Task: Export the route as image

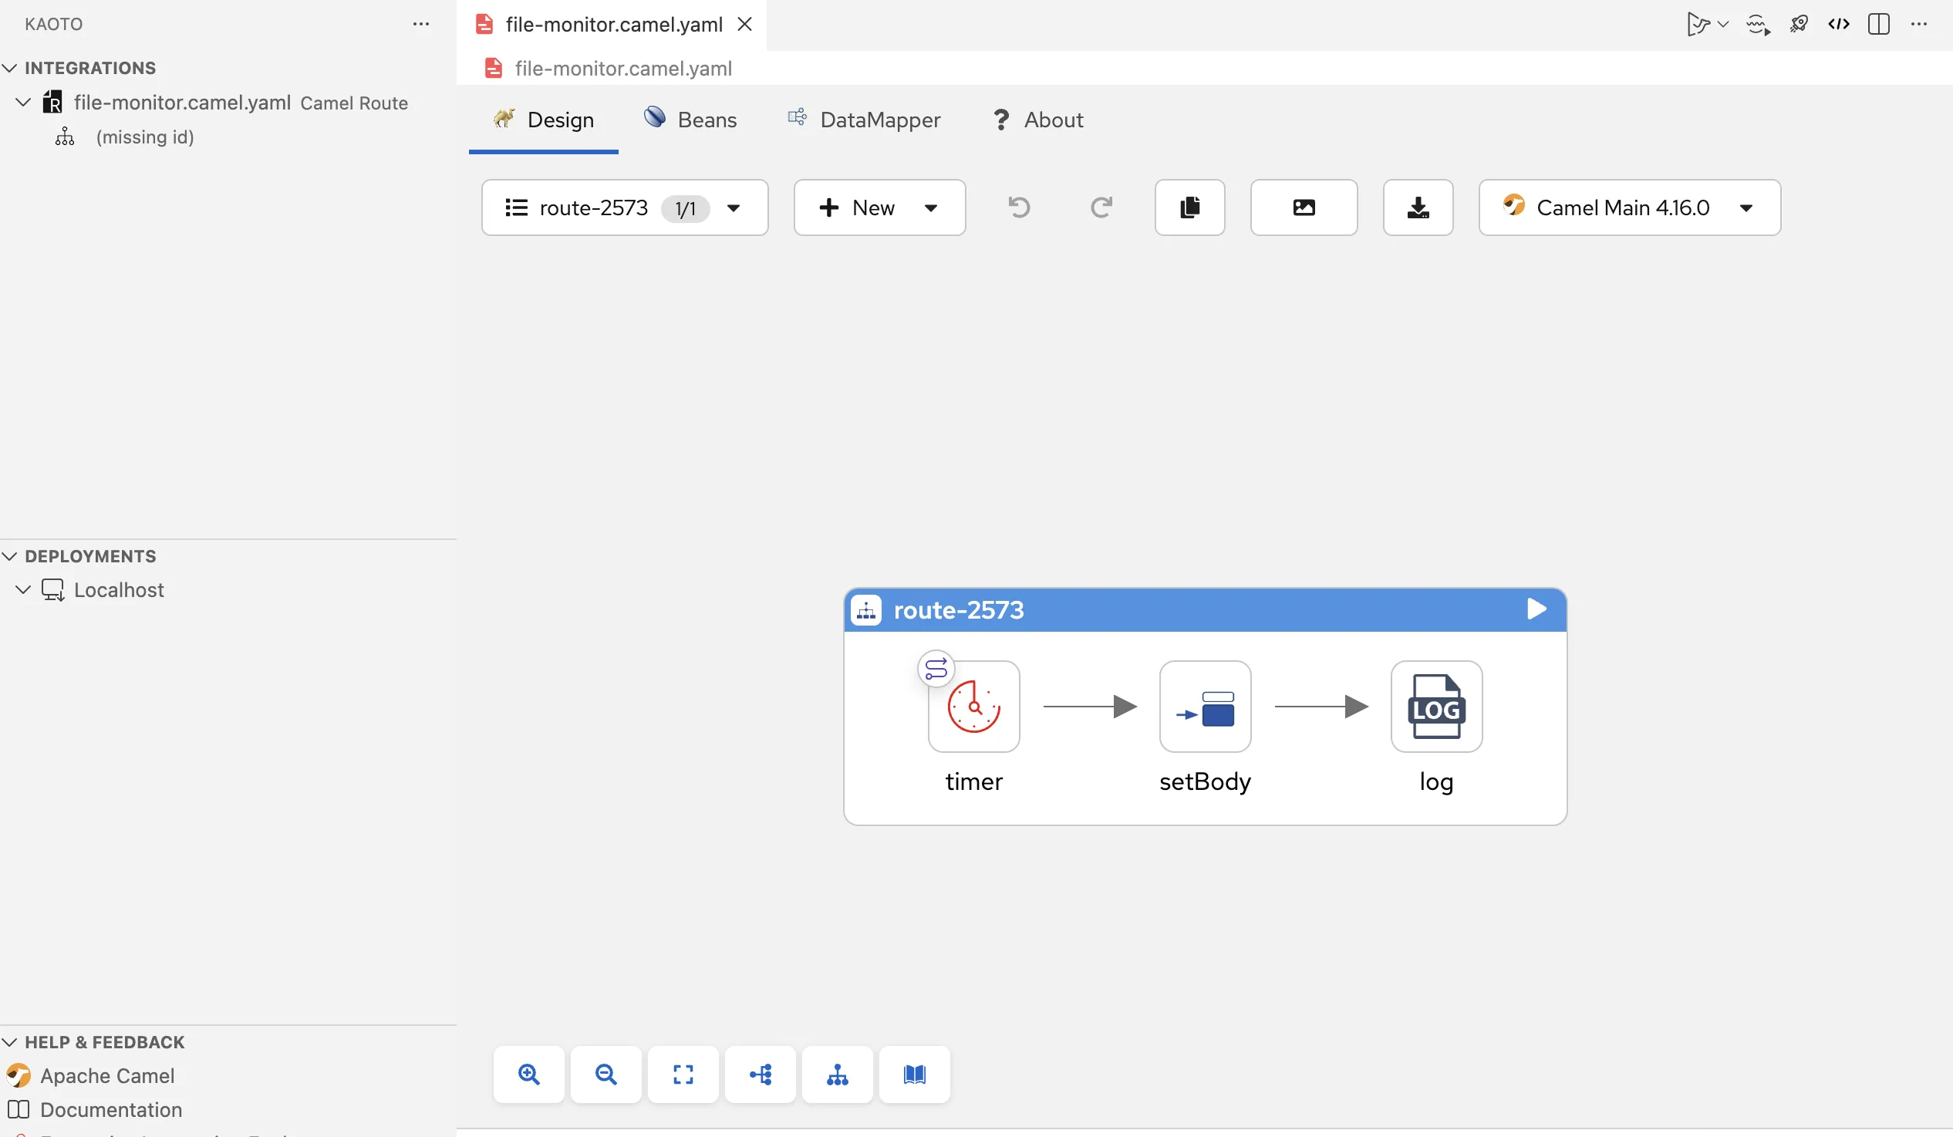Action: pos(1304,207)
